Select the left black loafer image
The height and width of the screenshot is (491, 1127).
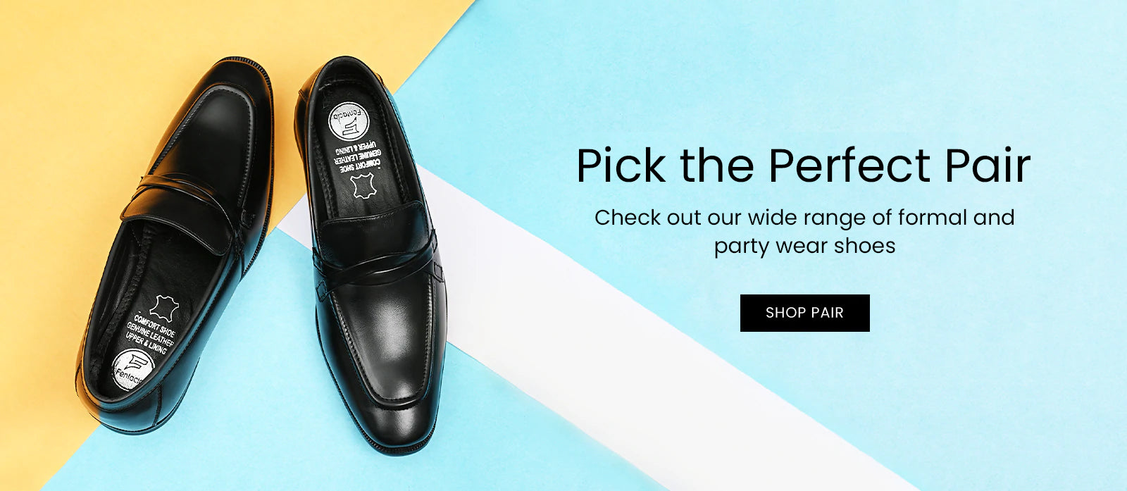point(174,245)
